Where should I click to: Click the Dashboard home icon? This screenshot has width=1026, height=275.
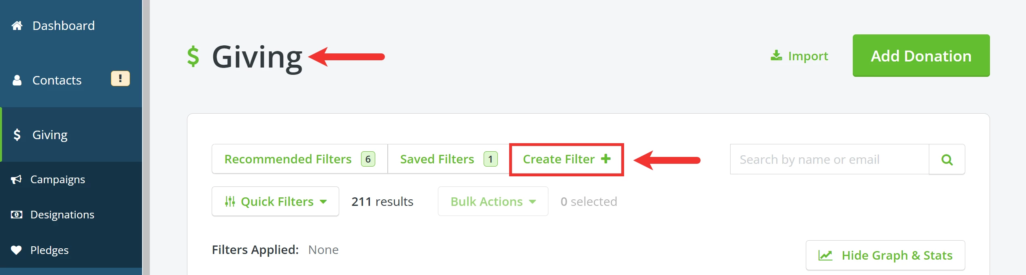17,26
